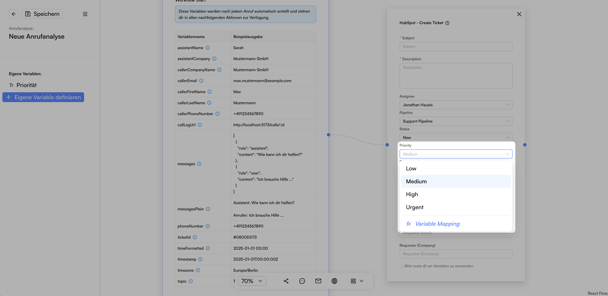
Task: Show info for callerPhoneNumber variable
Action: (217, 114)
